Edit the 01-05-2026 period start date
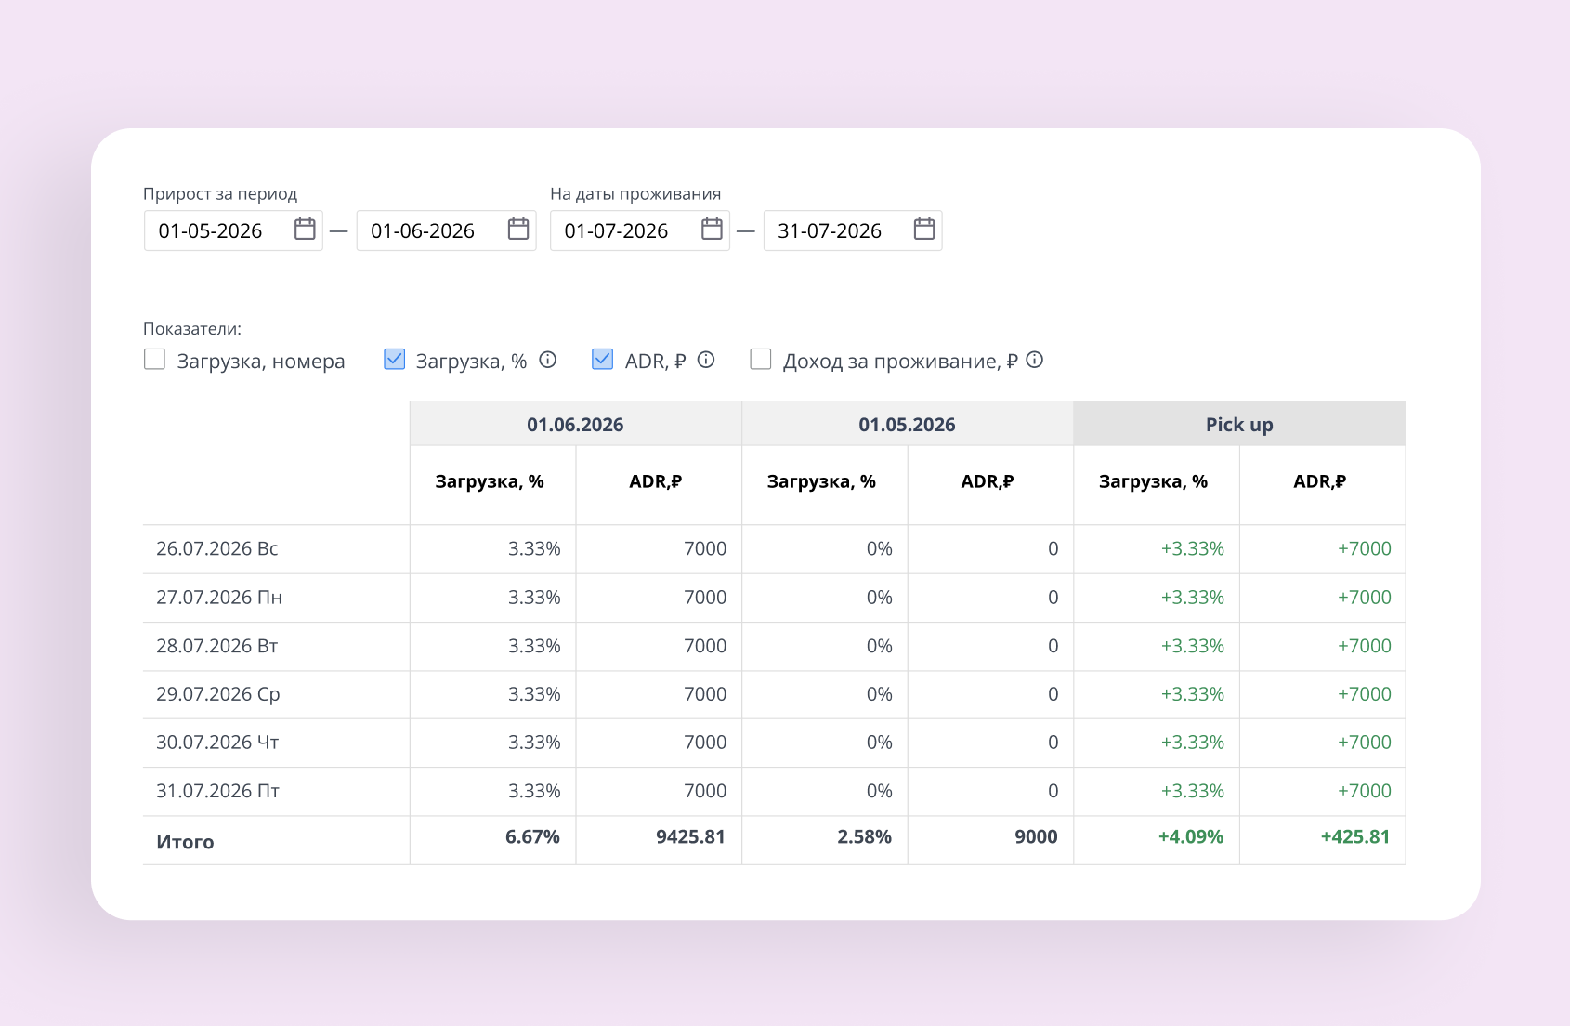The height and width of the screenshot is (1026, 1570). point(233,230)
